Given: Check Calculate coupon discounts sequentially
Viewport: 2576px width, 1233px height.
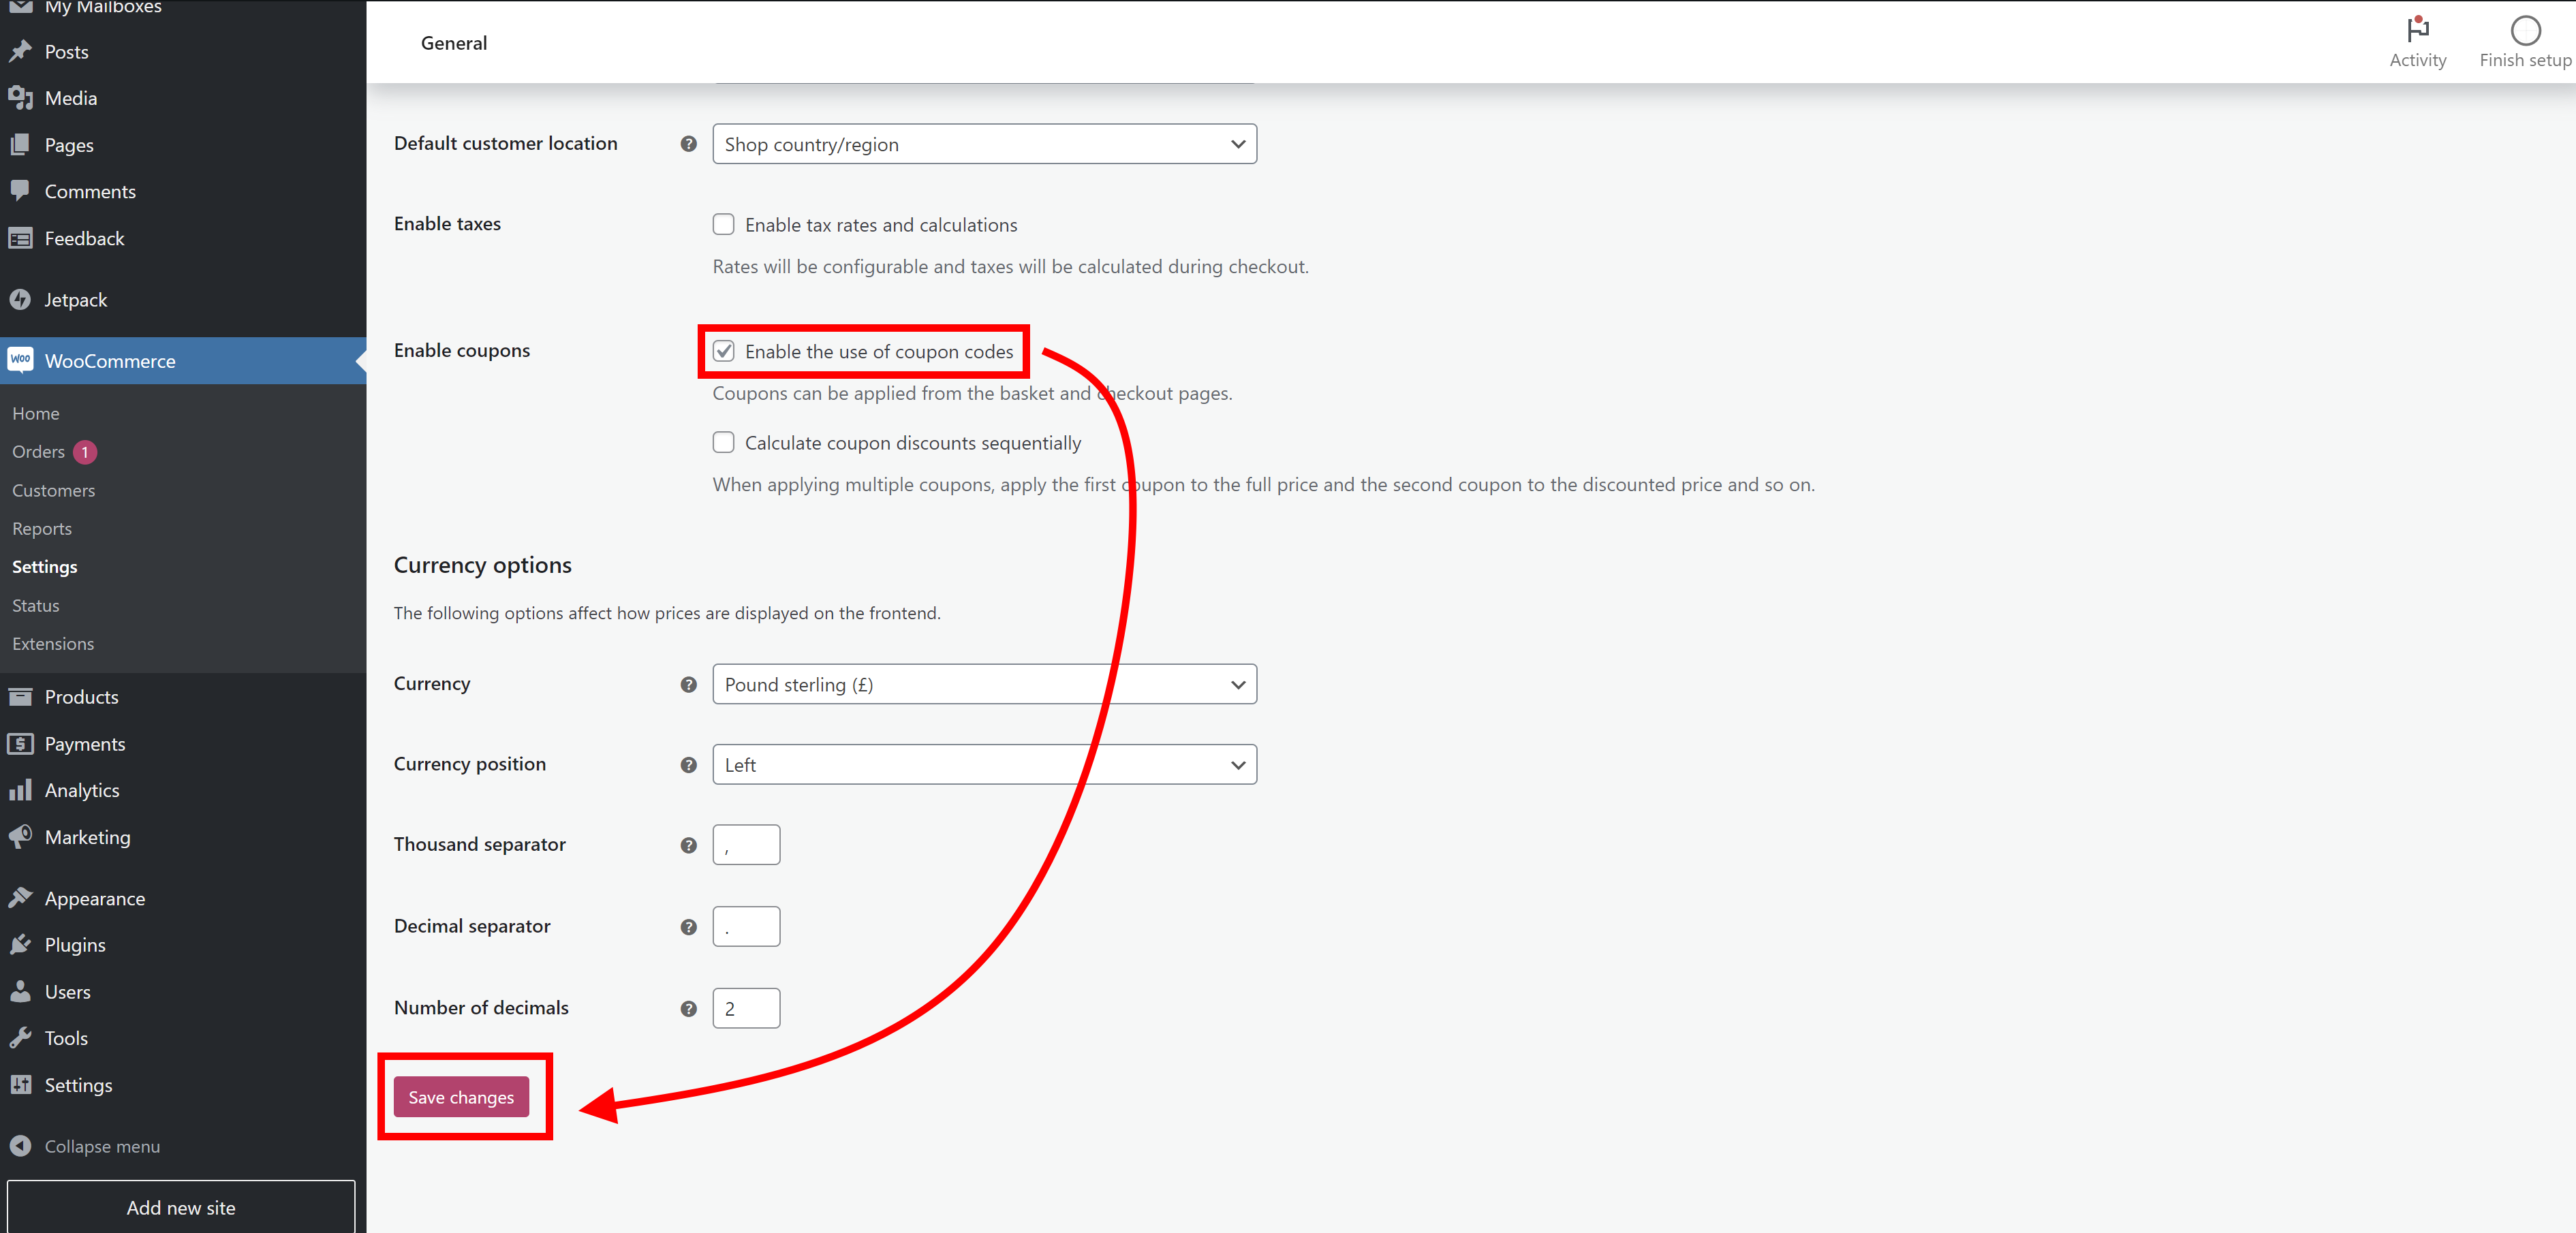Looking at the screenshot, I should coord(723,442).
